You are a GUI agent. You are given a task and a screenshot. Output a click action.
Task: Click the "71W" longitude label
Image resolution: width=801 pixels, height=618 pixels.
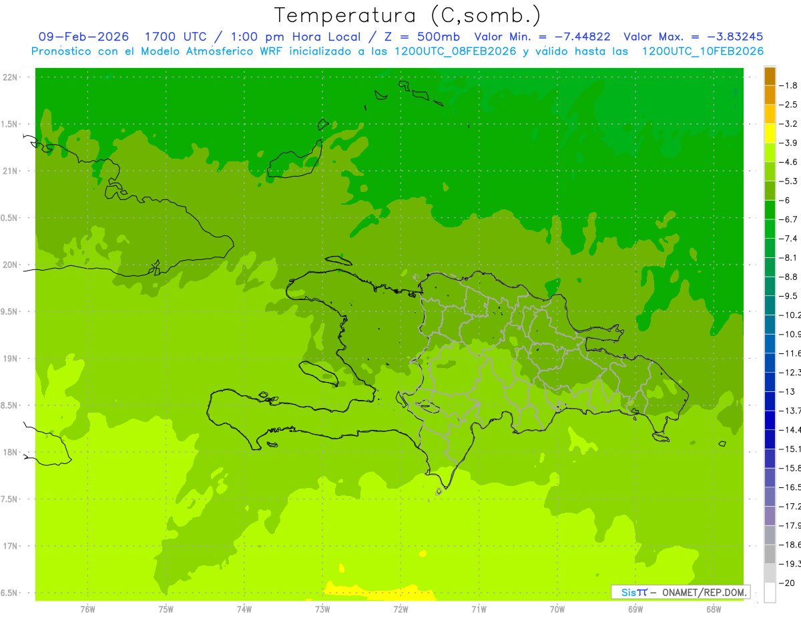point(479,609)
